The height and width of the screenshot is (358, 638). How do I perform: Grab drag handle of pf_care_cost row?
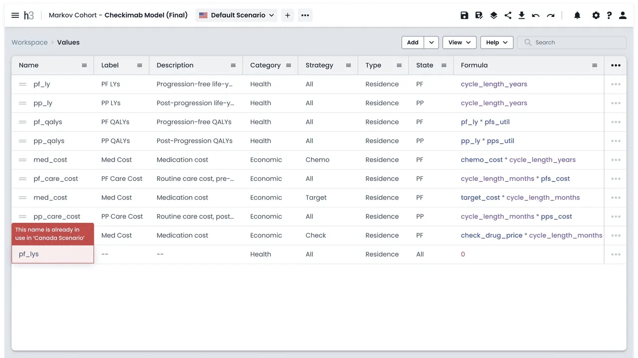(x=22, y=179)
